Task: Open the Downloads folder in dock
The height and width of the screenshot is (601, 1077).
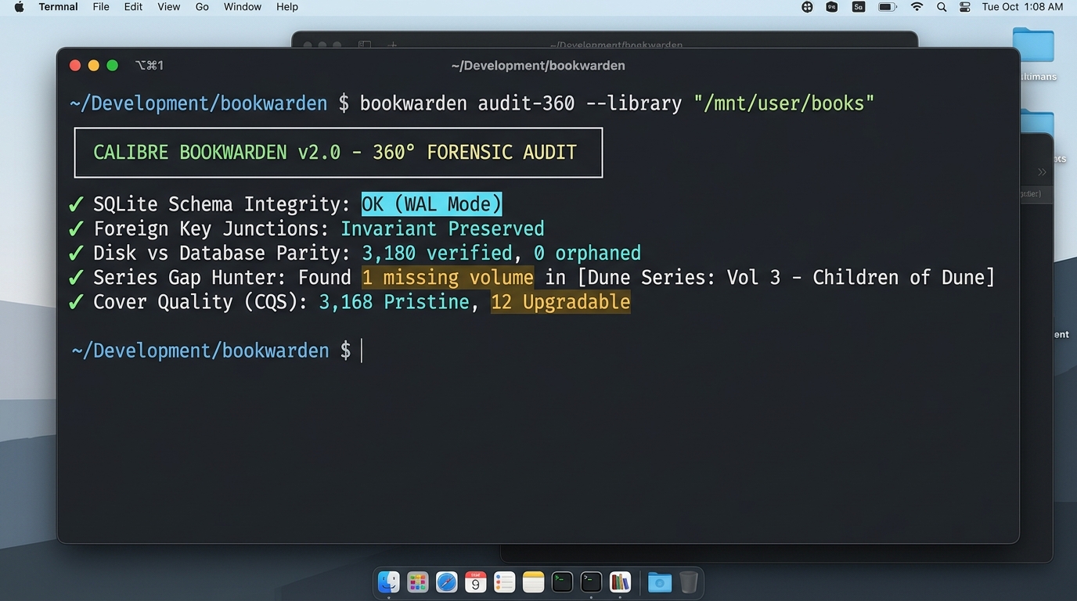Action: tap(660, 582)
